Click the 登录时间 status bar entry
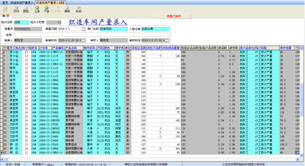Image resolution: width=305 pixels, height=166 pixels. [85, 164]
